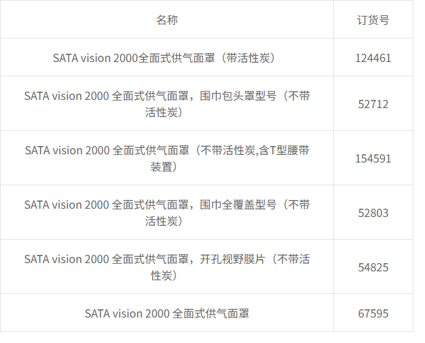The width and height of the screenshot is (425, 343).
Task: Select the last row's plain 全面式供气面罩 name
Action: 167,313
